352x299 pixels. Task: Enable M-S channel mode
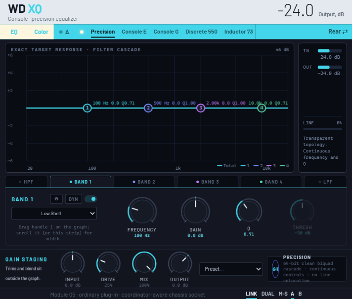283,294
